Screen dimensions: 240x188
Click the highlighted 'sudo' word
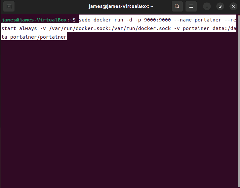point(85,20)
